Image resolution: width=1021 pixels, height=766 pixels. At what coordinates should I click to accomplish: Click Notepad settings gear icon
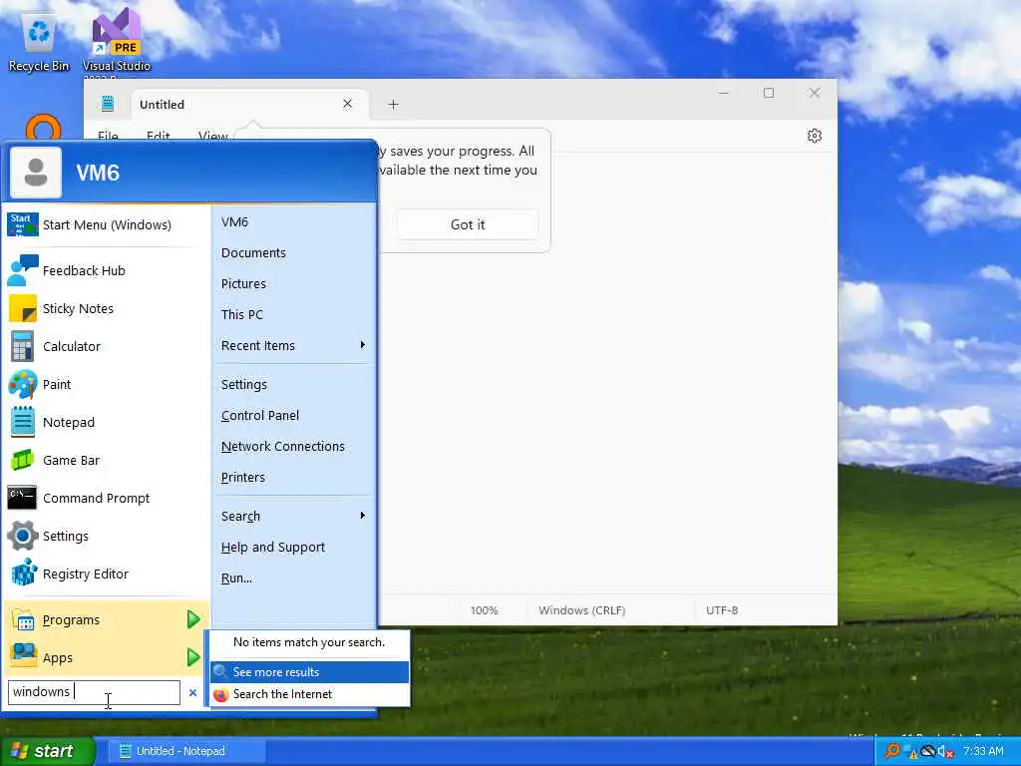coord(814,136)
